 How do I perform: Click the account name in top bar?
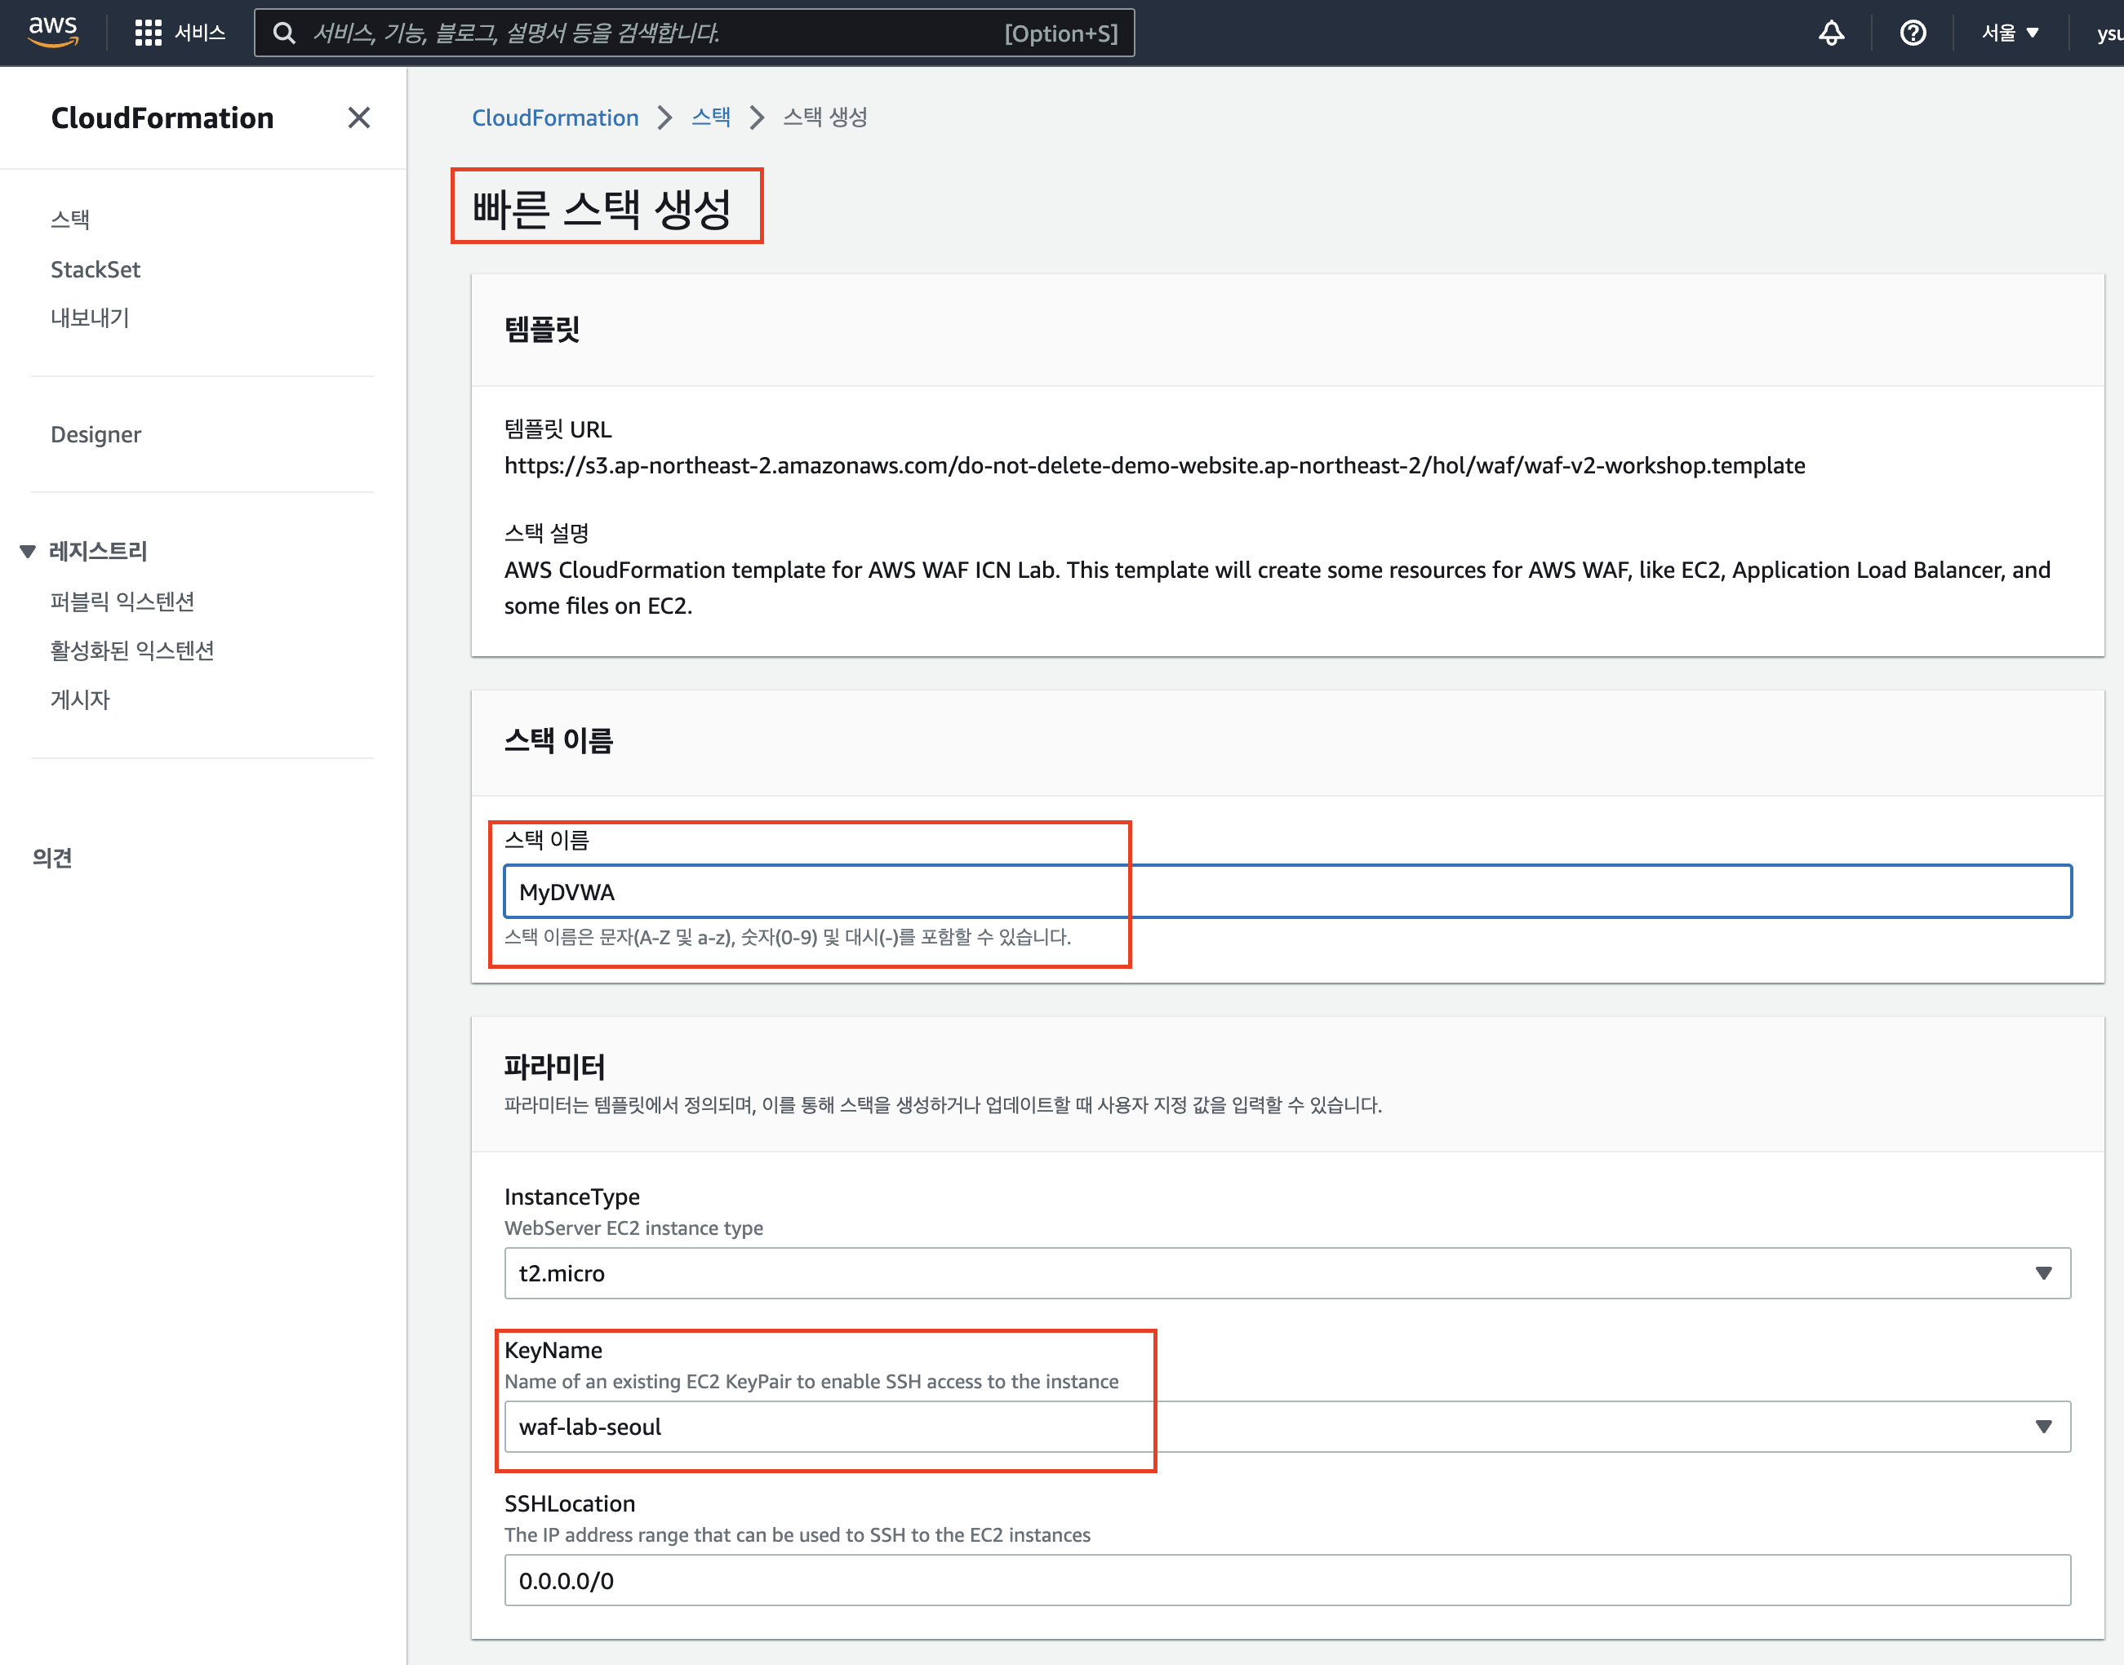point(2109,33)
